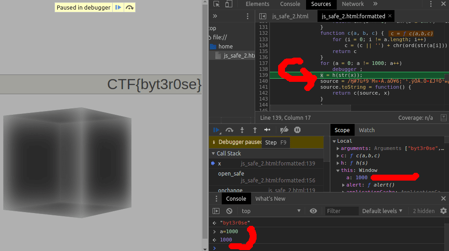Viewport: 449px width, 251px height.
Task: Open the JavaScript context top dropdown
Action: (271, 211)
